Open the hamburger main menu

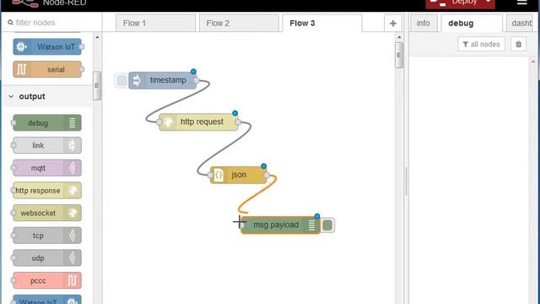[x=522, y=2]
